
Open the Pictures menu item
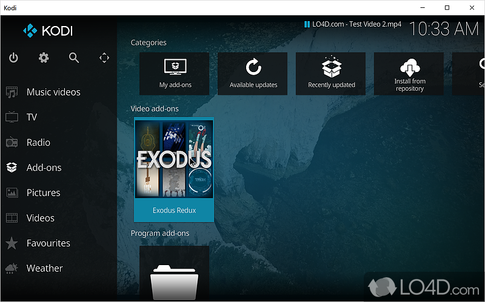tap(43, 192)
